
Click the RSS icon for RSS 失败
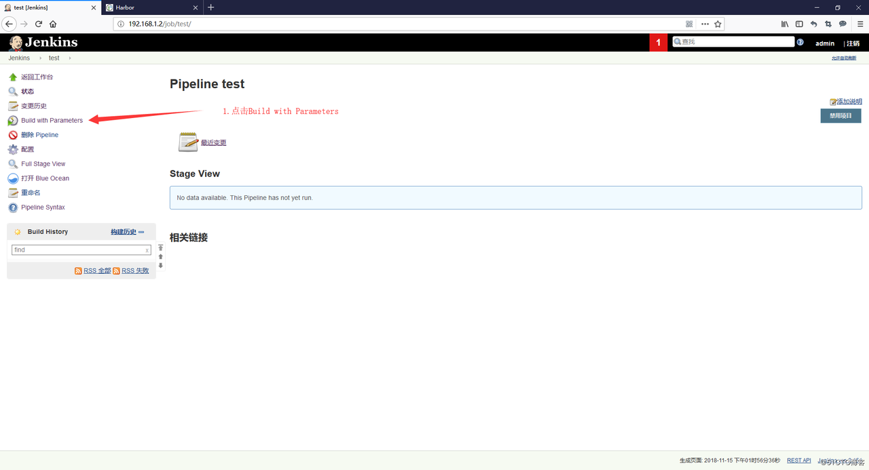pos(117,271)
